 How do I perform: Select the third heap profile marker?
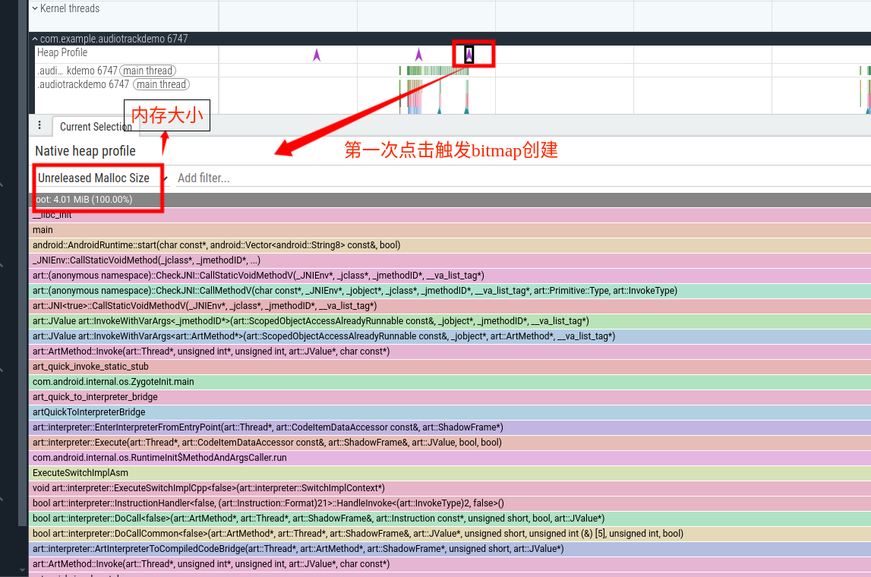pos(469,55)
